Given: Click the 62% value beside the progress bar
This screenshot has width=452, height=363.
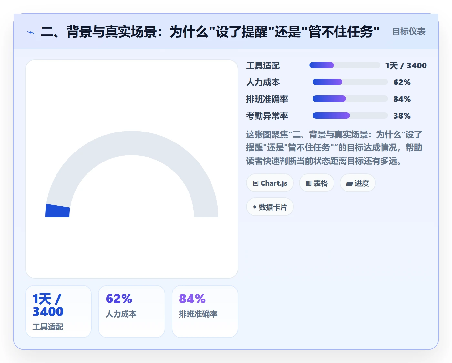Looking at the screenshot, I should coord(402,83).
